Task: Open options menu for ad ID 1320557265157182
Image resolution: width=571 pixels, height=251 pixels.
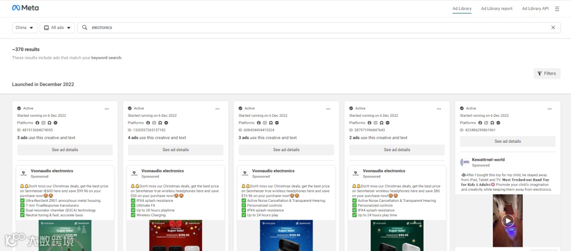Action: pyautogui.click(x=217, y=109)
